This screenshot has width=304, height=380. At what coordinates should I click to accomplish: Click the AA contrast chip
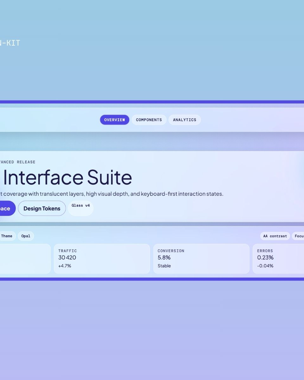275,236
